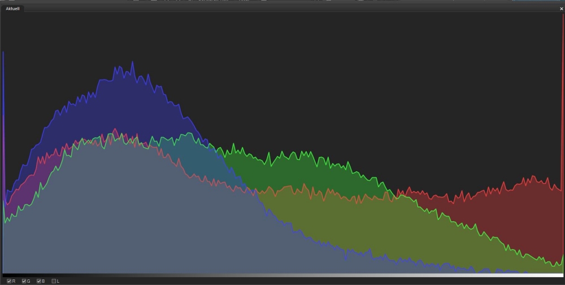Image resolution: width=565 pixels, height=285 pixels.
Task: Close the histogram panel with the X
Action: (x=561, y=9)
